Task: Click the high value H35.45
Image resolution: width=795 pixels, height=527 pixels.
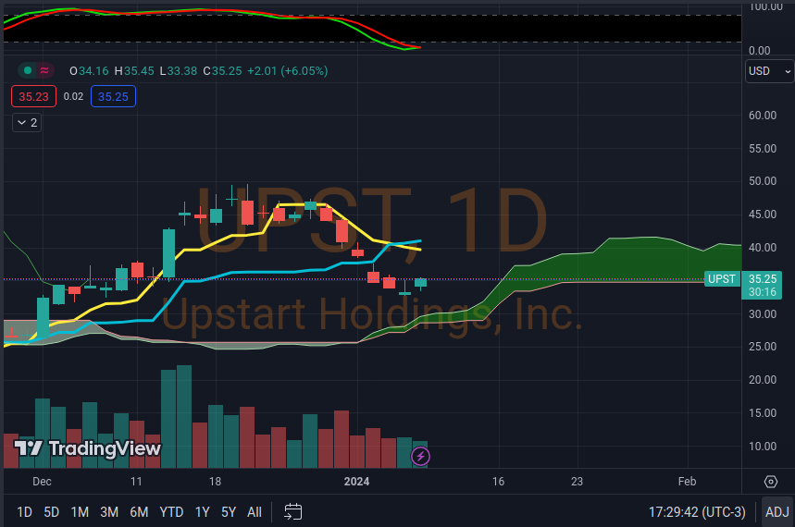Action: (x=134, y=71)
